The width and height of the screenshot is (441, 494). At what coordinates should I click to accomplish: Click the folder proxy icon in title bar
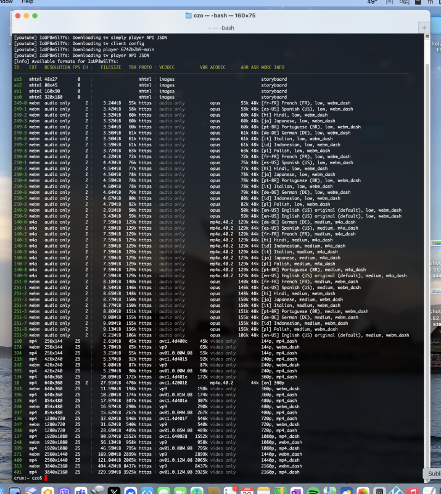pos(189,15)
